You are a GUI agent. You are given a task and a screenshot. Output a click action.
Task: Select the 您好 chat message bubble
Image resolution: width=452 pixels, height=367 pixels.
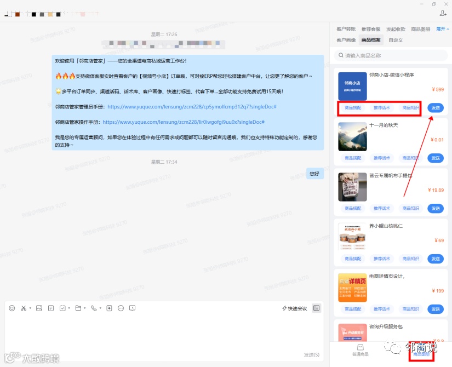314,174
